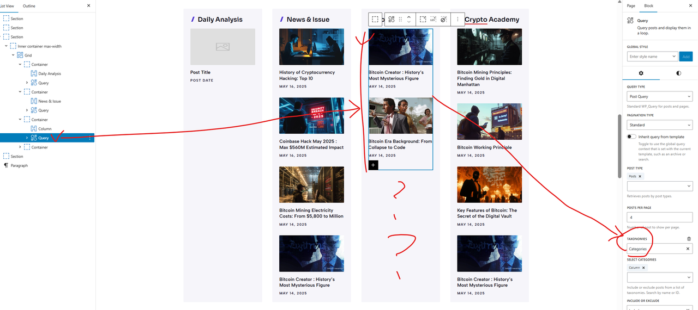The width and height of the screenshot is (698, 310).
Task: Click the Coinbase security breach thumbnail
Action: [311, 116]
